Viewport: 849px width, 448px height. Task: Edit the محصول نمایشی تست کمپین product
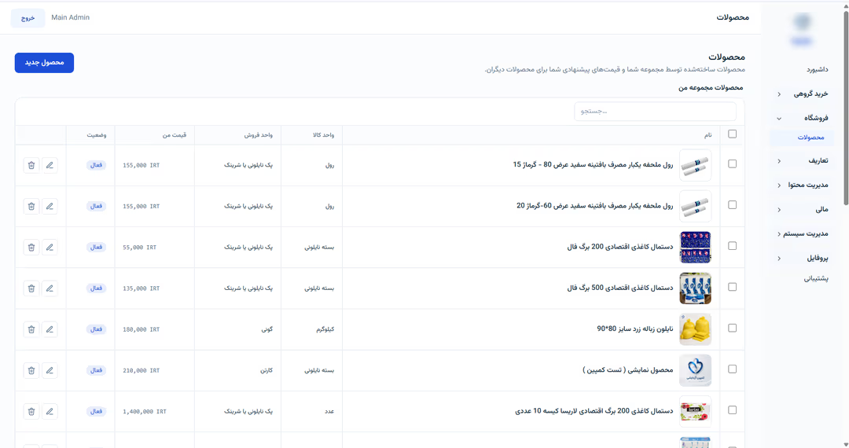point(50,370)
